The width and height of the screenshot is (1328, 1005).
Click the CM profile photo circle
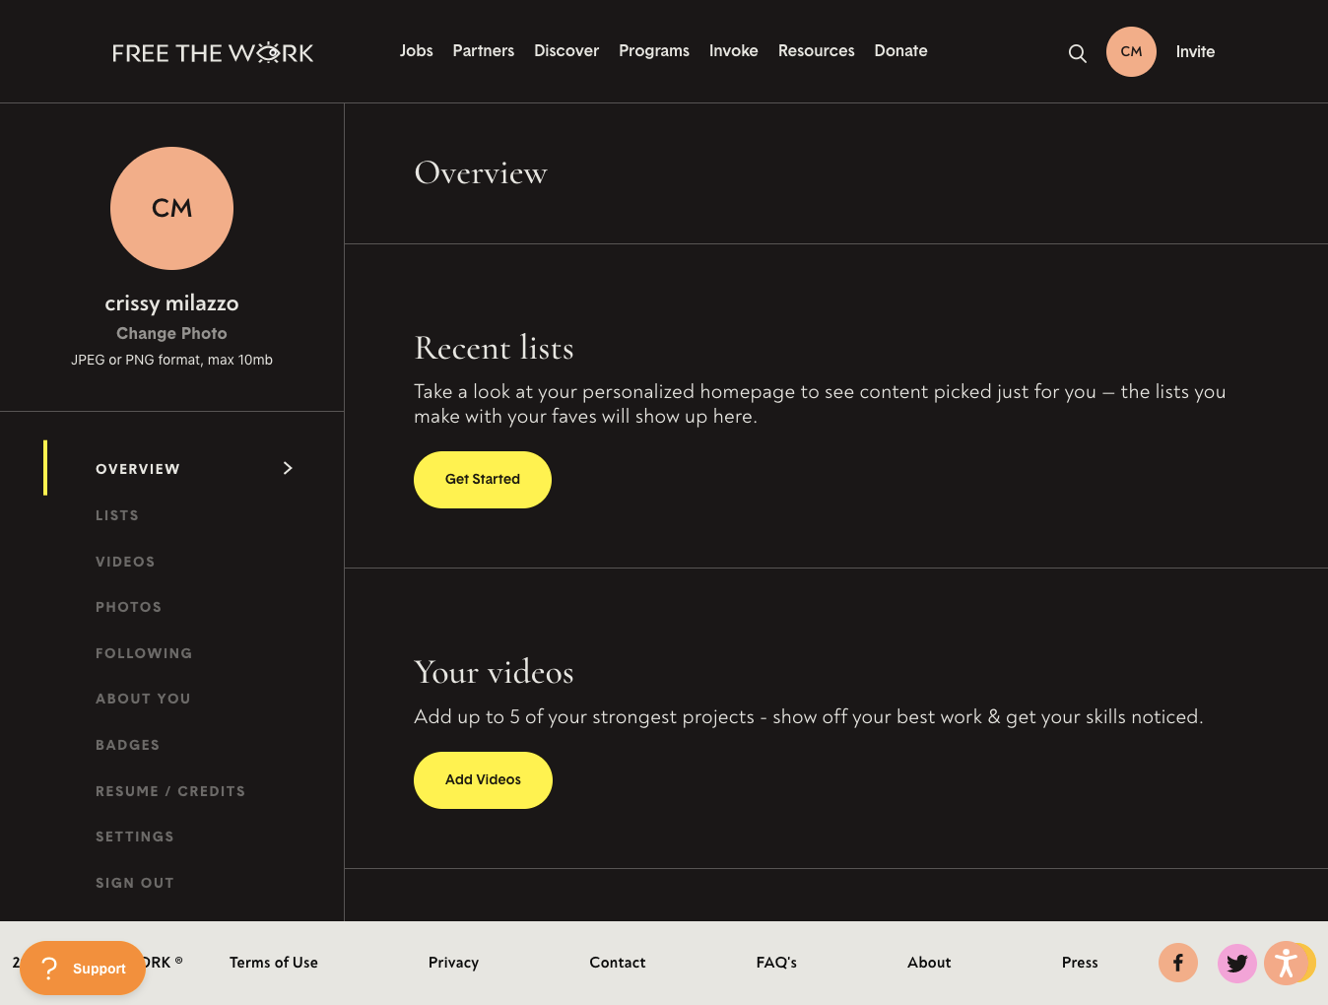[171, 209]
